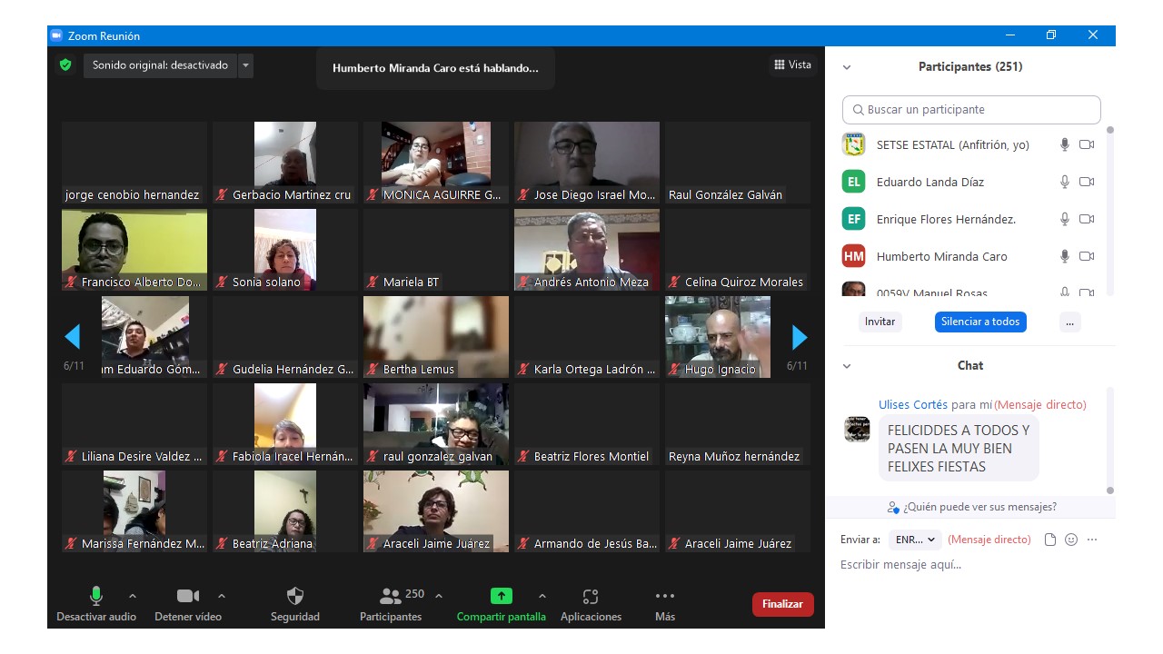Open the Más more options menu
1163x654 pixels.
(665, 604)
